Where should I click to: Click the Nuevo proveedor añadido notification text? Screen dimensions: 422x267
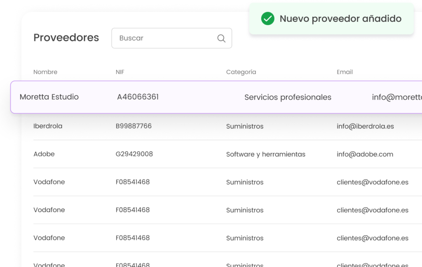click(340, 19)
